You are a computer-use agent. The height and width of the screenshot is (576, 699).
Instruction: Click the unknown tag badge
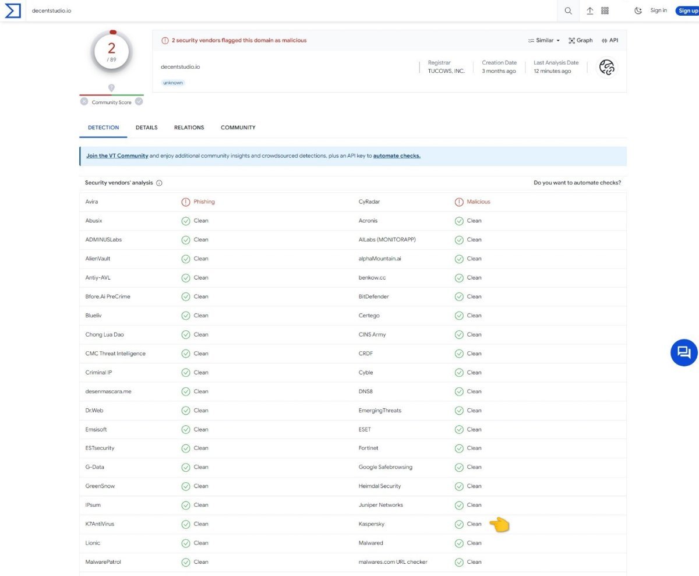(x=173, y=83)
